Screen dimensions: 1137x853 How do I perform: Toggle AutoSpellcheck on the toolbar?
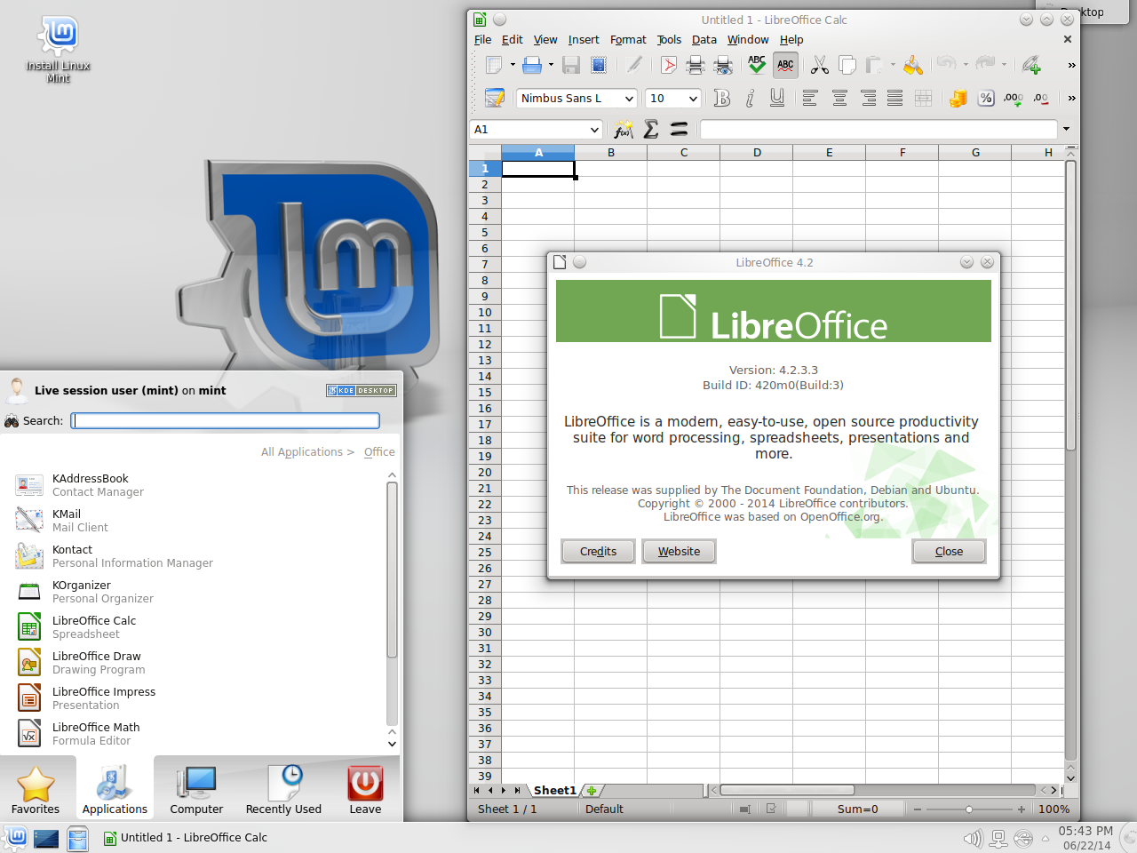785,65
